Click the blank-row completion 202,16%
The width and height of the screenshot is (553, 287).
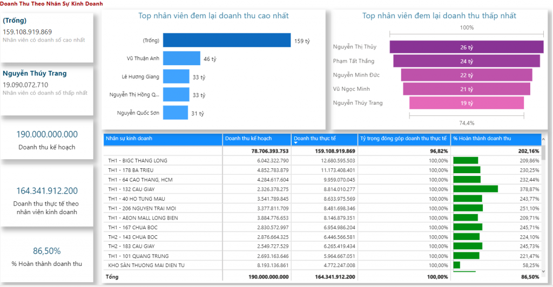[x=528, y=151]
